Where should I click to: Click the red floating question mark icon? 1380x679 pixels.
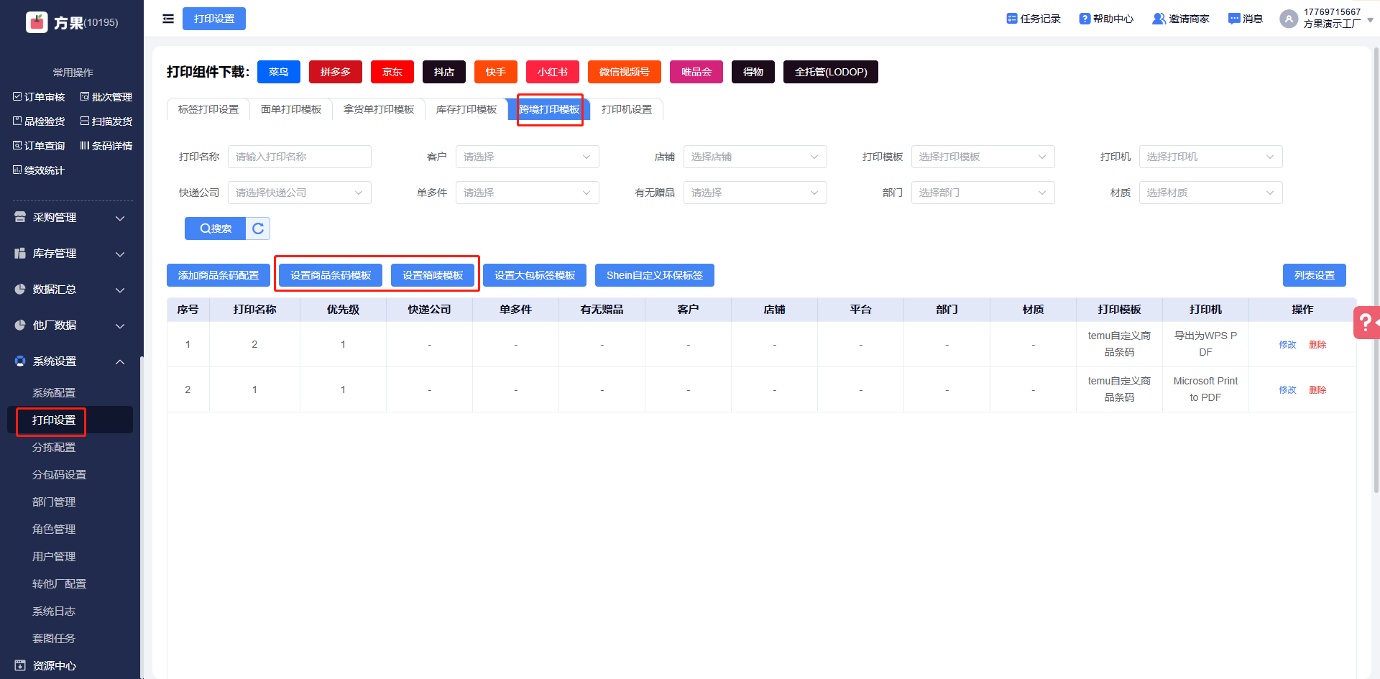pyautogui.click(x=1366, y=323)
